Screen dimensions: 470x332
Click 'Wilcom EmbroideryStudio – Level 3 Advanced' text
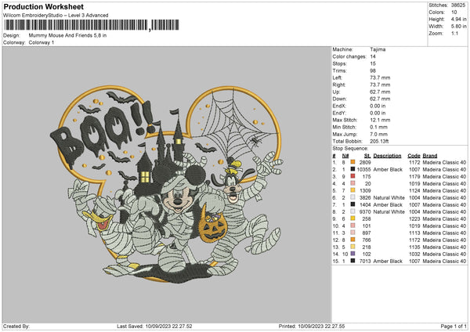click(x=56, y=16)
